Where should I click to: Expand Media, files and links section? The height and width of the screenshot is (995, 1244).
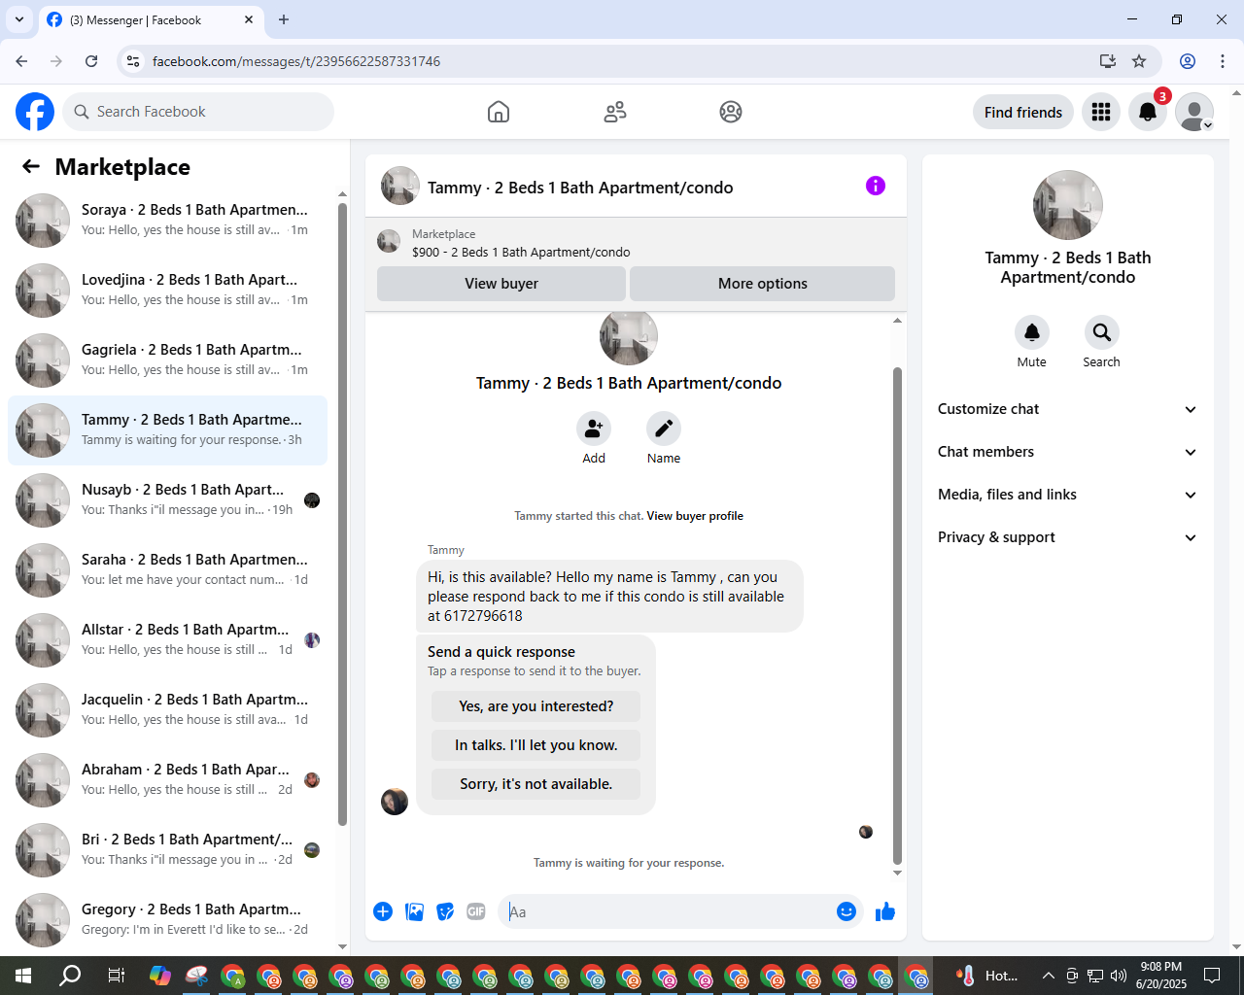pos(1067,495)
